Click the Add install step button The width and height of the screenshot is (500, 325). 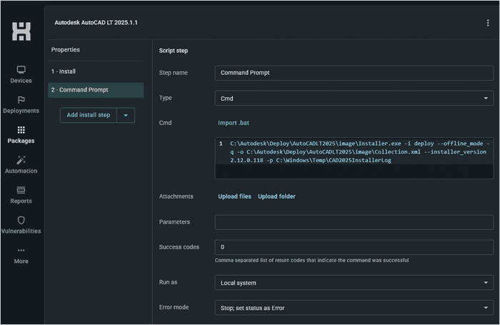tap(88, 115)
